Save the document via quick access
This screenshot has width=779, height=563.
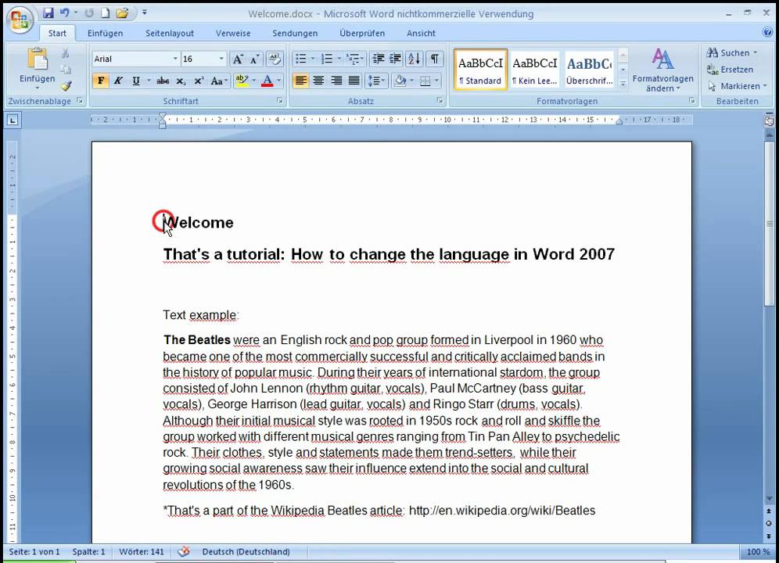click(x=48, y=13)
